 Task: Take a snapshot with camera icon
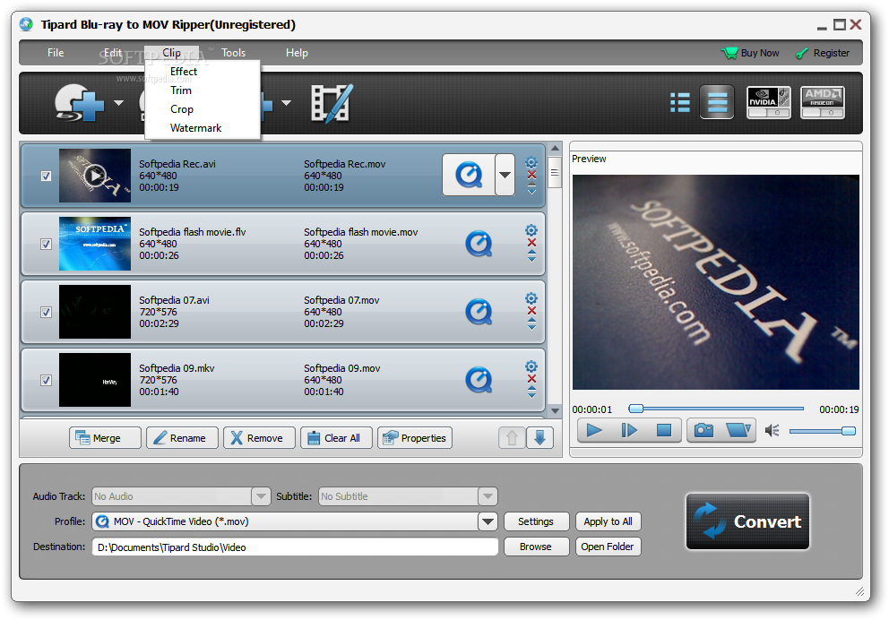coord(703,430)
